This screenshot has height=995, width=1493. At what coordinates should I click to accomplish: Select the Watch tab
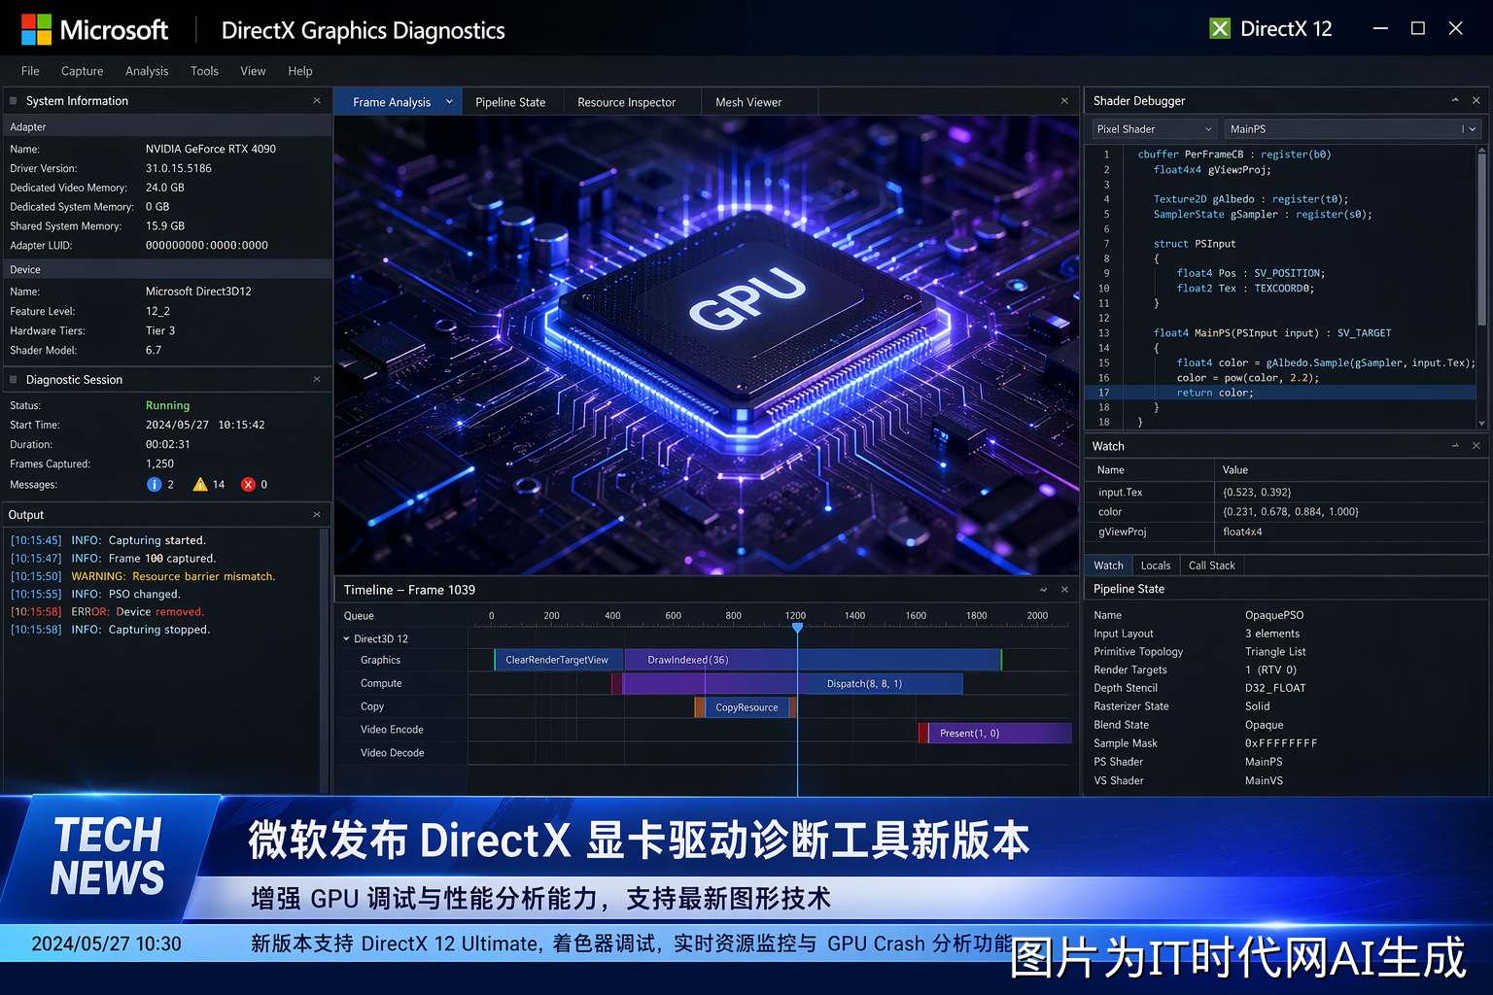[1108, 566]
